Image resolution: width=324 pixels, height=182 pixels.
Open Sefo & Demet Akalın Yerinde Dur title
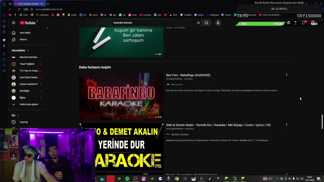tap(218, 125)
